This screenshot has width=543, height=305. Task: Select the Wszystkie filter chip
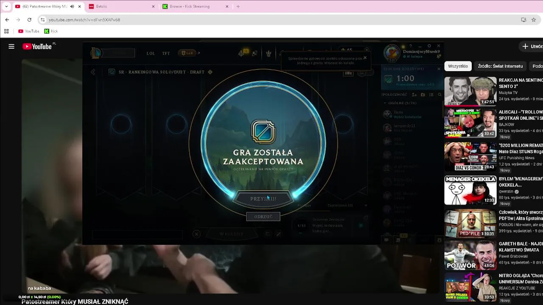[458, 66]
